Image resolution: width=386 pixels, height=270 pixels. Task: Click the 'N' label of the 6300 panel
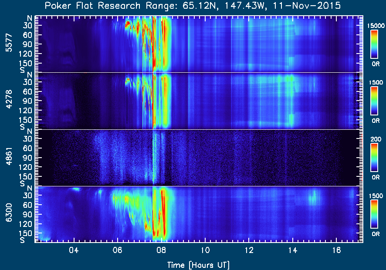[x=30, y=188]
